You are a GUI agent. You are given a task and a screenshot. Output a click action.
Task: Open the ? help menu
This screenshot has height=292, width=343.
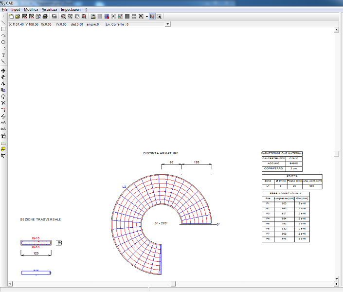coord(86,9)
